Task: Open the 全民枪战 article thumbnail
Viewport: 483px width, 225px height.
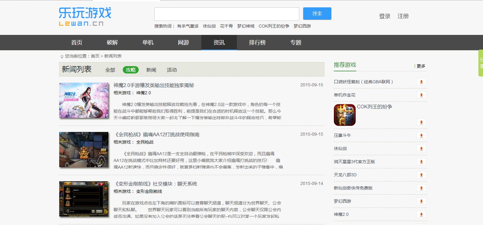Action: [84, 150]
